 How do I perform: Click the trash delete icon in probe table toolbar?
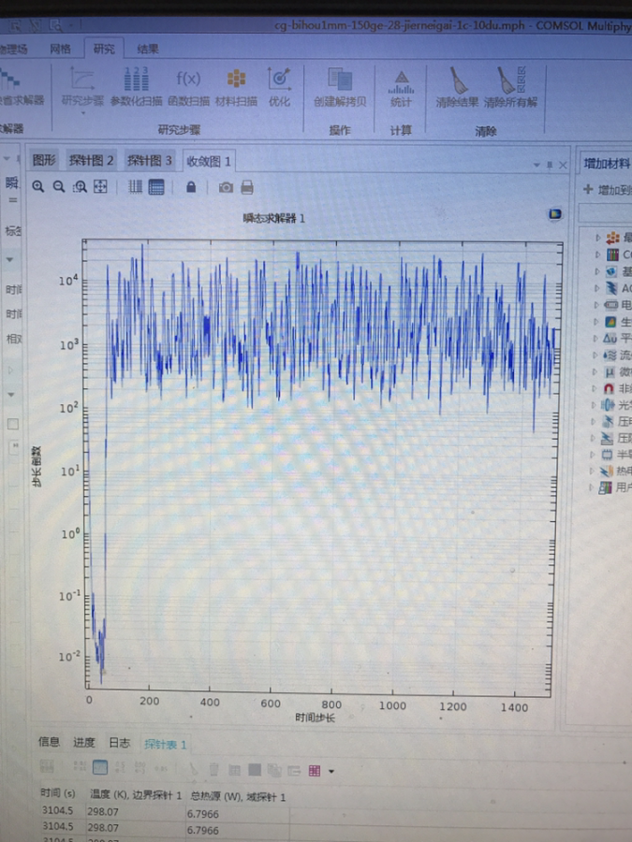click(213, 770)
